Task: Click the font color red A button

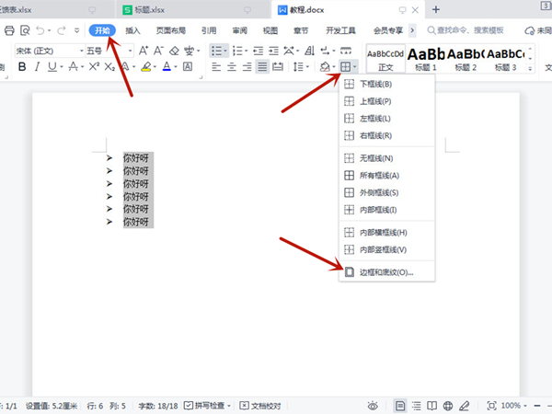Action: coord(167,67)
